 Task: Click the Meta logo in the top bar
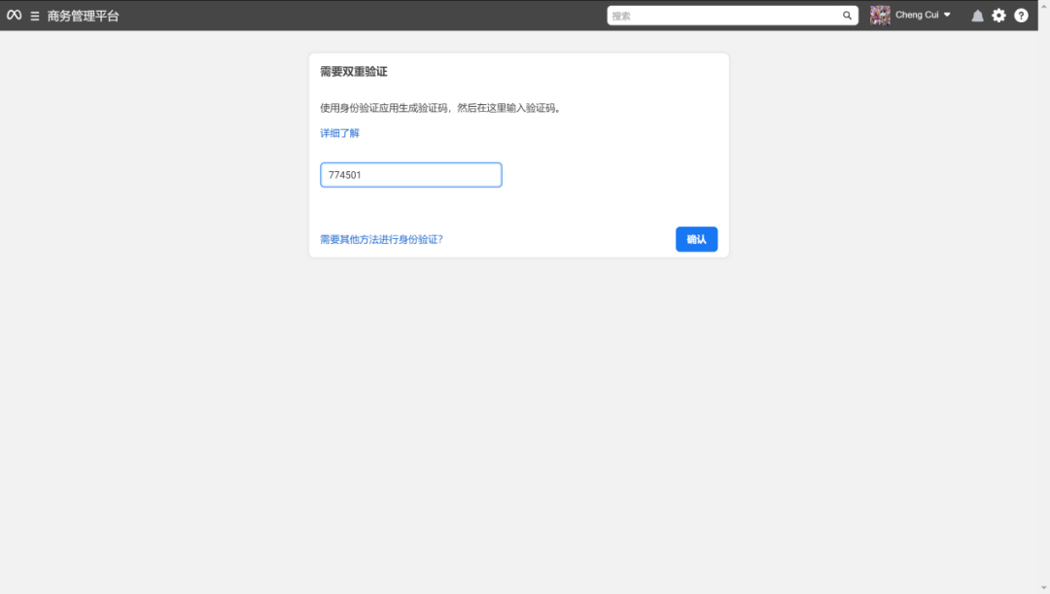(x=14, y=15)
